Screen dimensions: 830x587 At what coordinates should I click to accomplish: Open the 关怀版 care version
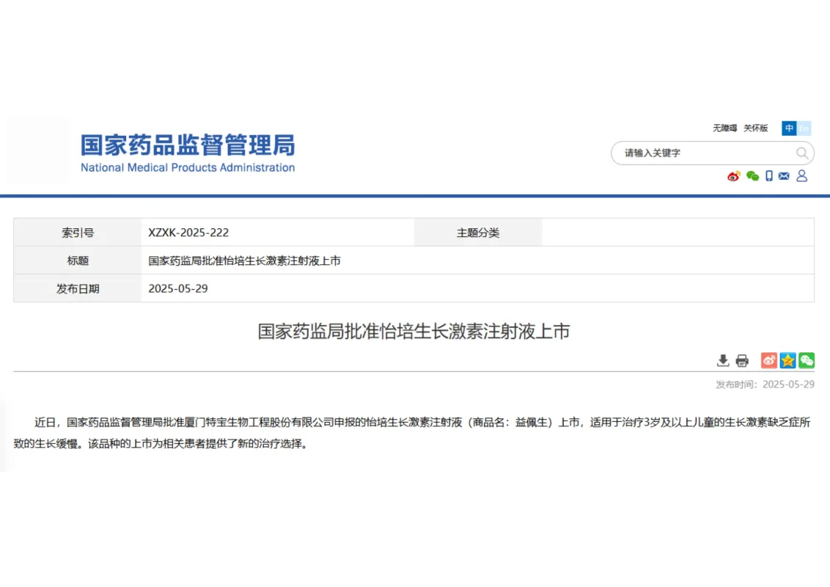(755, 127)
